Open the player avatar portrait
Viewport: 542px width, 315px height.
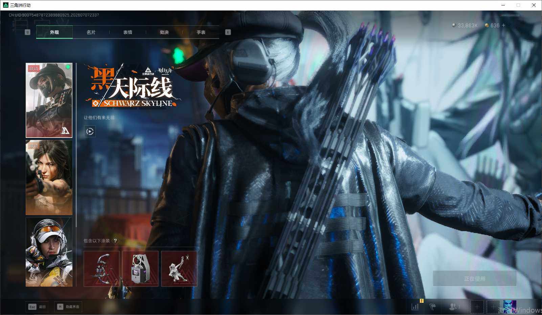(x=510, y=307)
